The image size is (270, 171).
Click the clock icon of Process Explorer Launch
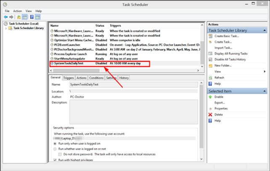52,54
